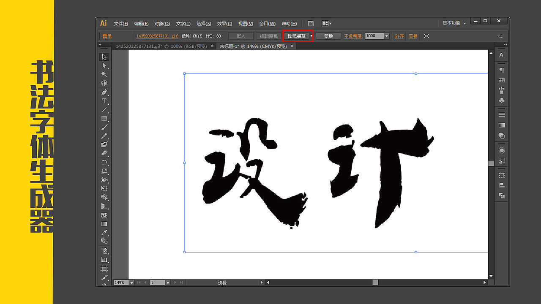Select the Paintbrush tool
This screenshot has height=304, width=541.
[x=104, y=127]
